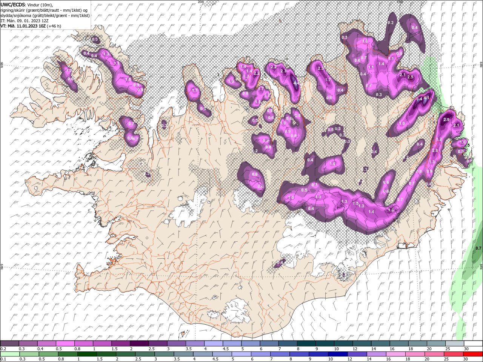Click the 15W longitude label
The width and height of the screenshot is (483, 362).
400,2
